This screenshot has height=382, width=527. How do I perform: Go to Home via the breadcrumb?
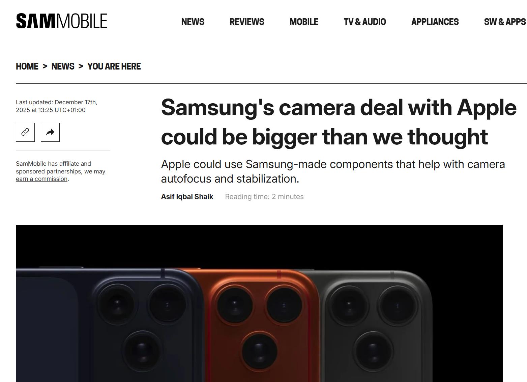click(x=27, y=66)
